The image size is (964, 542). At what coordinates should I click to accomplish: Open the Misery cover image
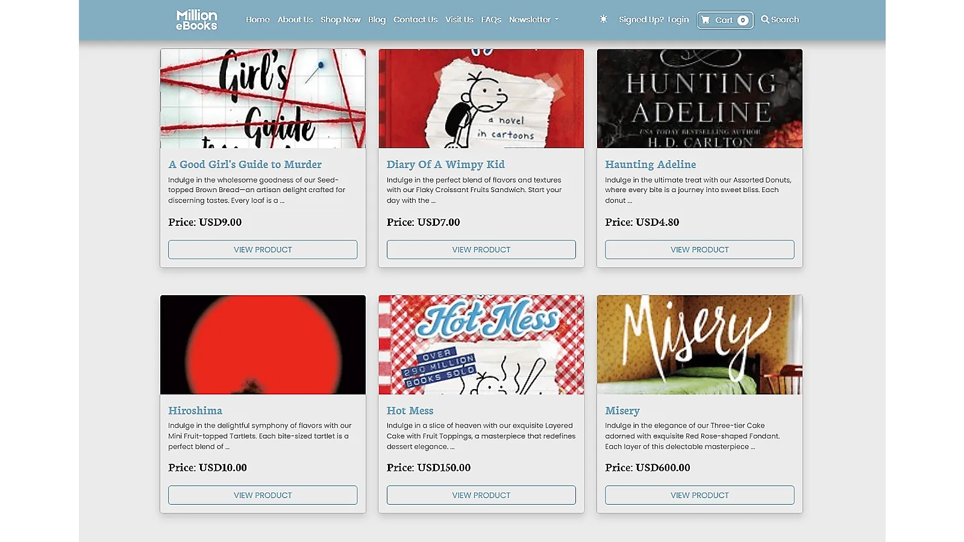point(700,344)
